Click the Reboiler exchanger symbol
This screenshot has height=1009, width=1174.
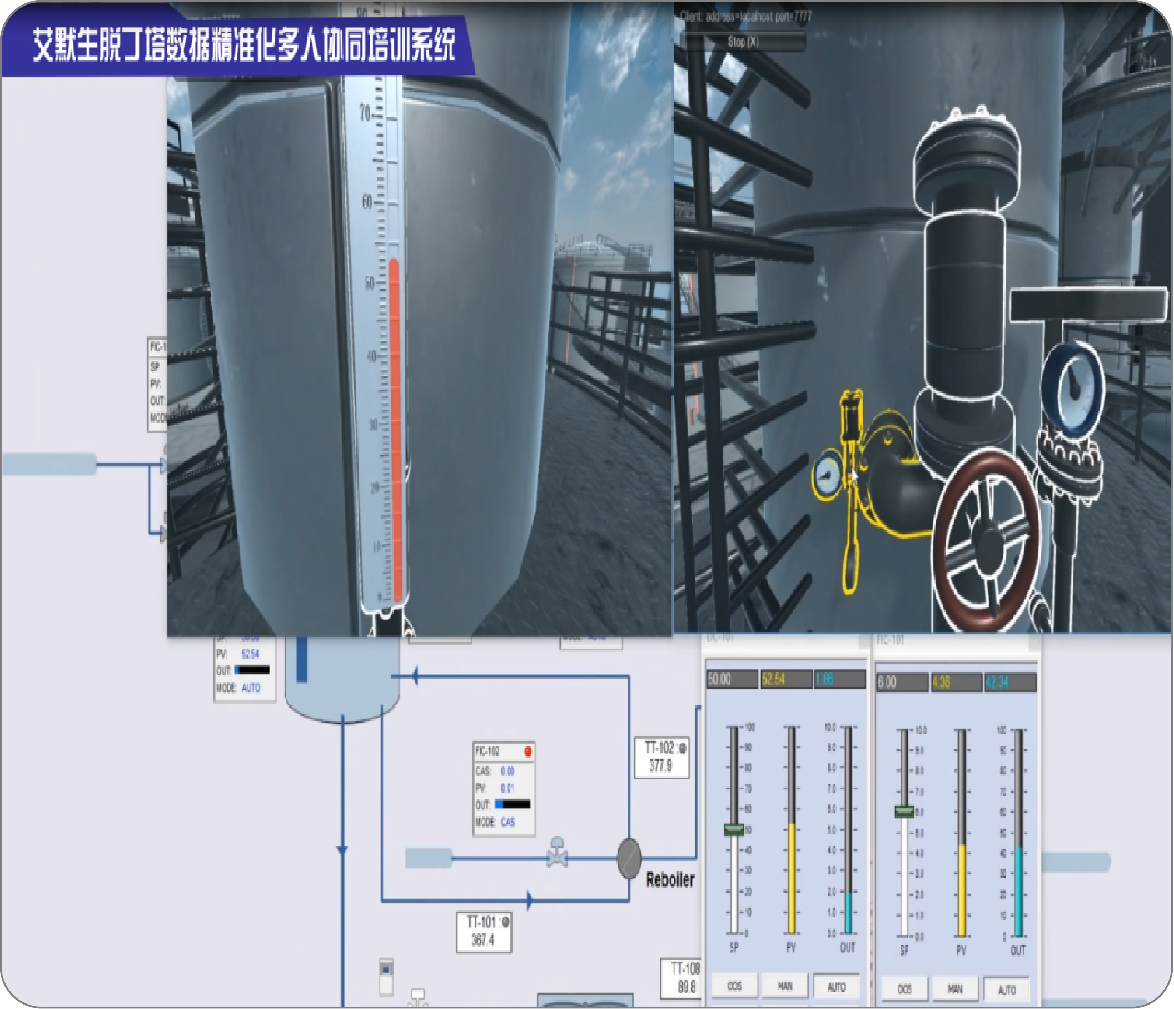coord(629,859)
